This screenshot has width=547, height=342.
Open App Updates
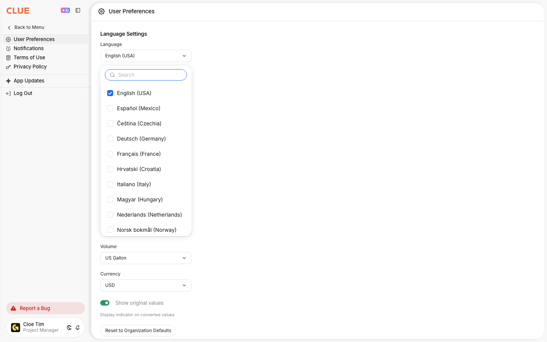click(46, 81)
